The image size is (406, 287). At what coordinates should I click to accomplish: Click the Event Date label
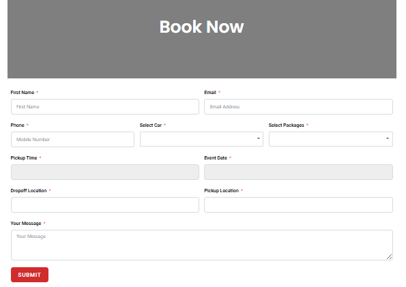216,158
